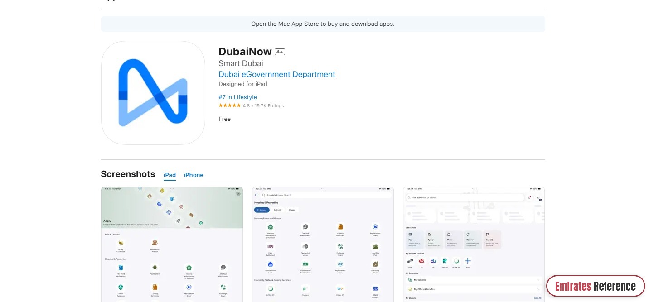Select the du favorite service icon

point(433,261)
